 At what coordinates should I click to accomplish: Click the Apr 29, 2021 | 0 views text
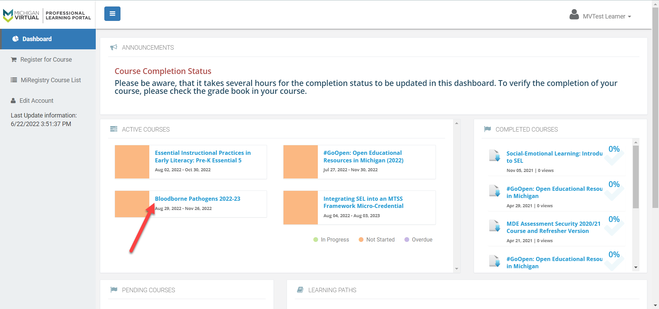point(530,206)
